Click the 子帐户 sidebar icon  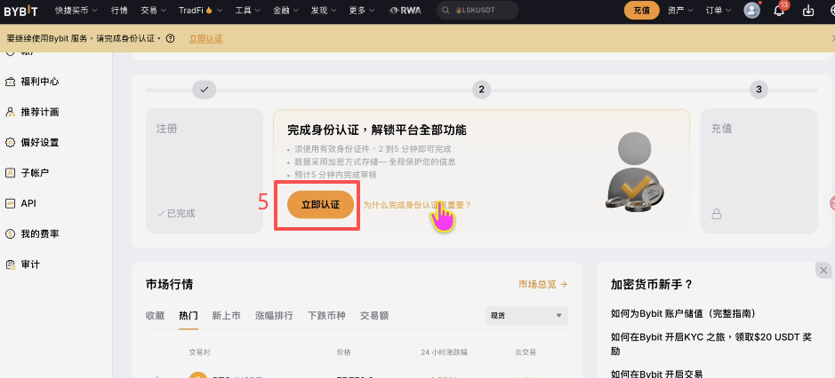[10, 173]
